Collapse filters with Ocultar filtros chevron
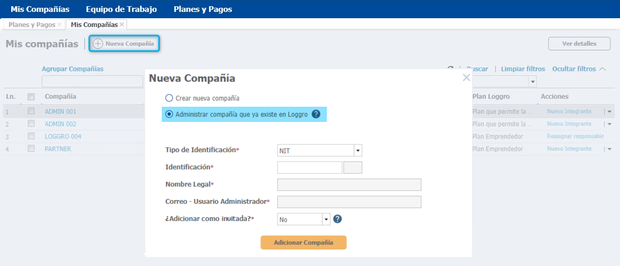The height and width of the screenshot is (266, 620). 603,69
